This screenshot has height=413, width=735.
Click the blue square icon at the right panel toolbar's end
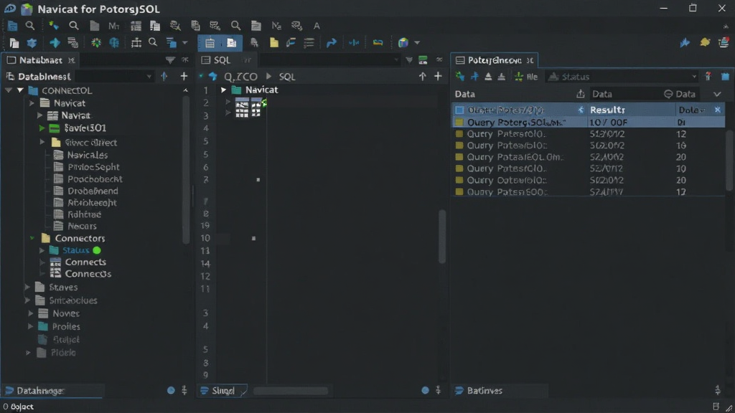725,77
